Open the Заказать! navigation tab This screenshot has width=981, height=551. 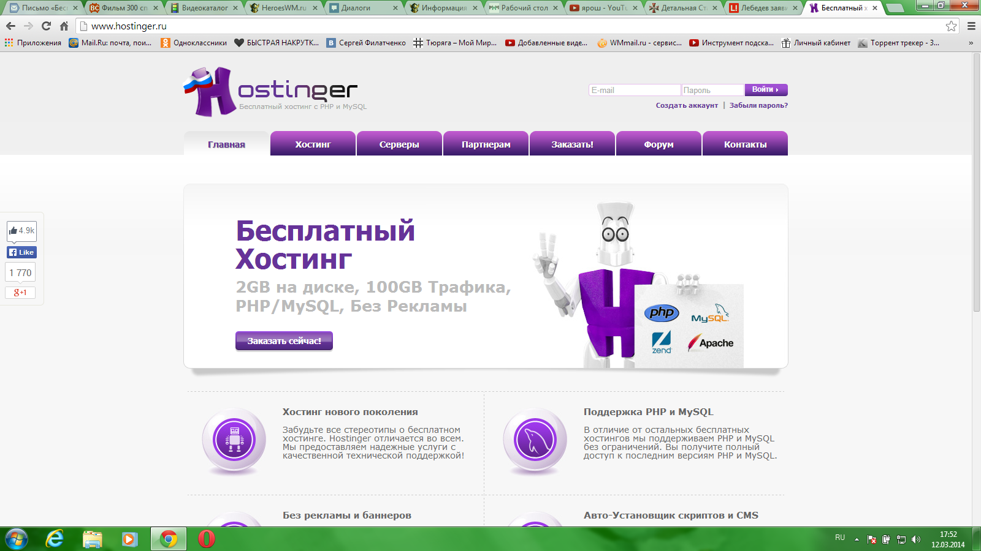pyautogui.click(x=572, y=144)
